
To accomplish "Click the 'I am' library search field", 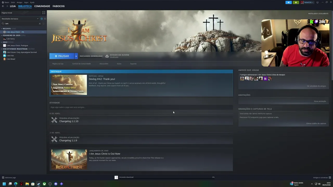I will coord(21,24).
